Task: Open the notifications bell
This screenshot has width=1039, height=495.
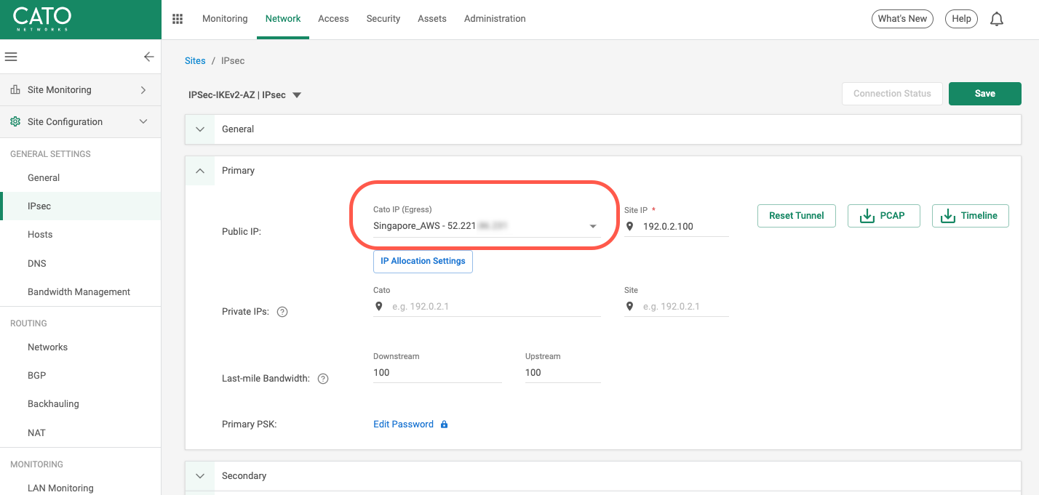Action: tap(997, 18)
